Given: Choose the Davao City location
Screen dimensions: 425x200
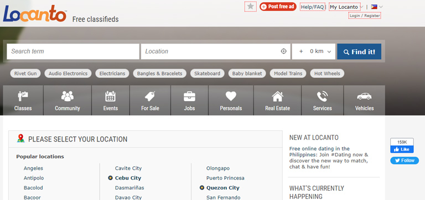Looking at the screenshot, I should [128, 198].
